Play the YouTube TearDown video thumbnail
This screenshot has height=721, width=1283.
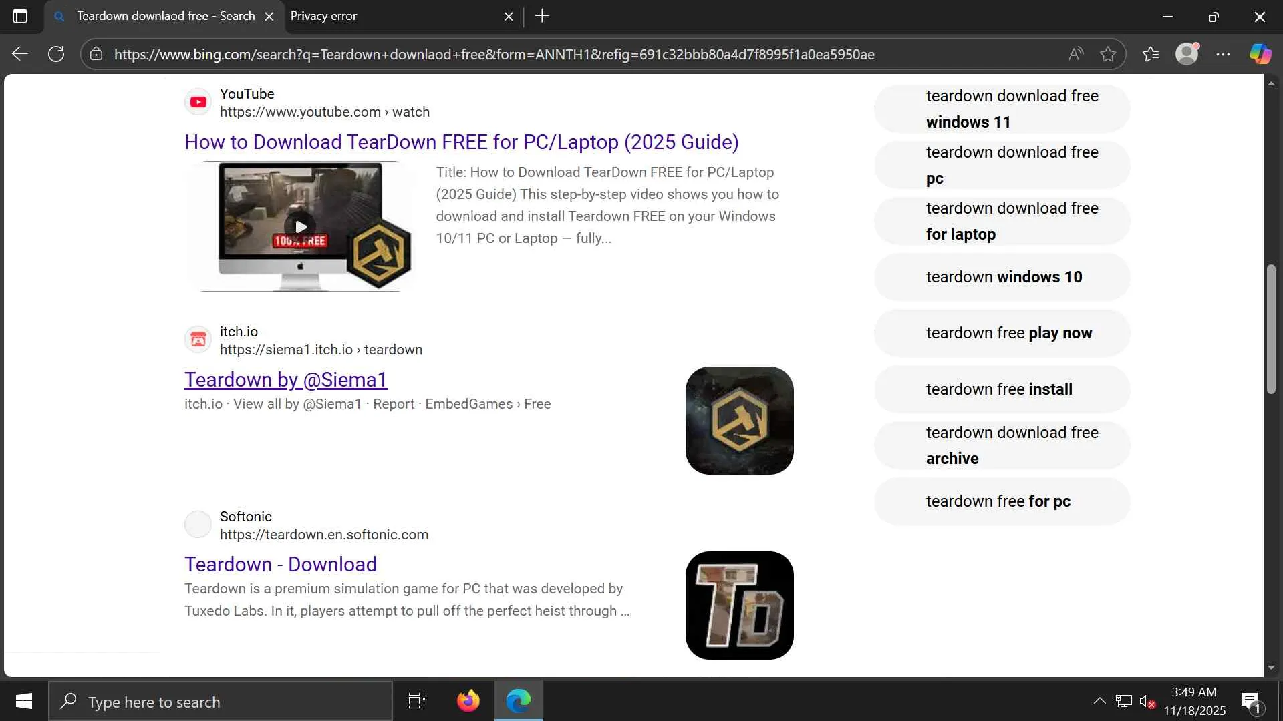pyautogui.click(x=301, y=226)
